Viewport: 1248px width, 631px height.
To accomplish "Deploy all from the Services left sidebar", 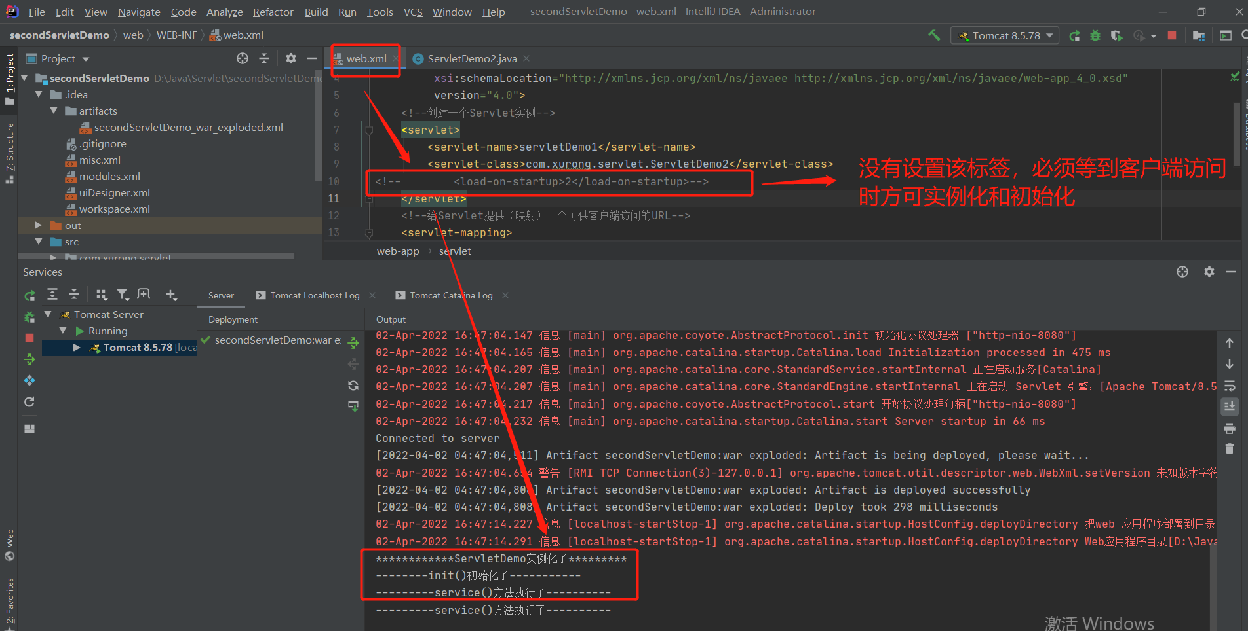I will (29, 359).
